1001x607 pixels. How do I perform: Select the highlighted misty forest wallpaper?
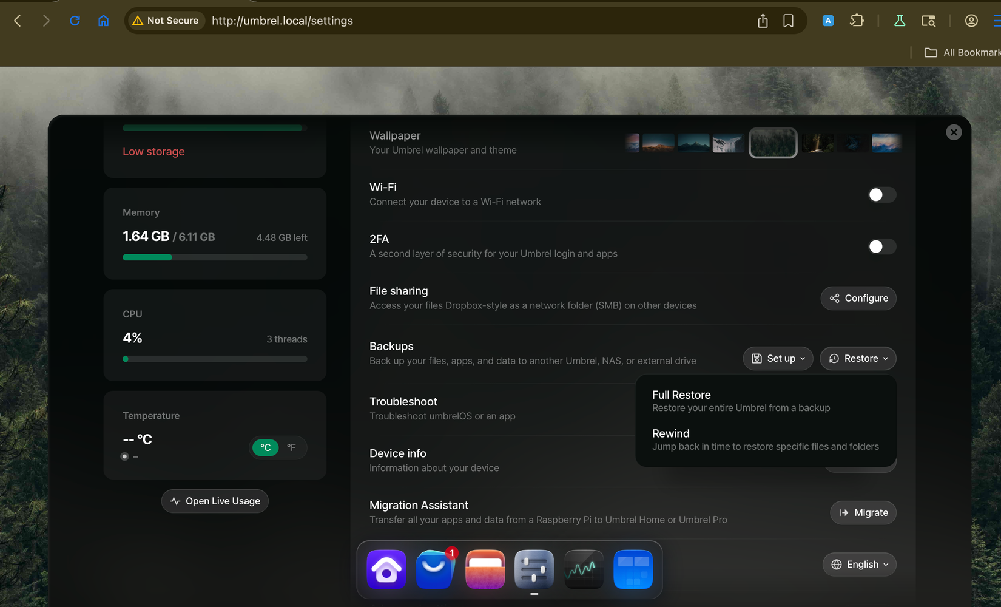773,143
